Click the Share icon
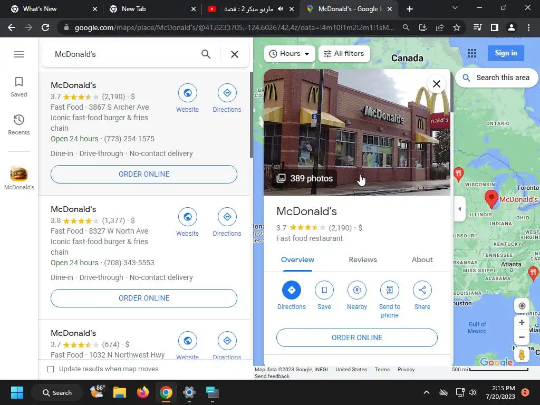 [x=422, y=291]
